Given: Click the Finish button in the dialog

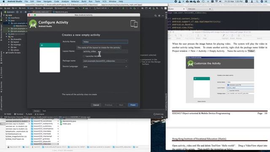Looking at the screenshot, I should coord(133,105).
